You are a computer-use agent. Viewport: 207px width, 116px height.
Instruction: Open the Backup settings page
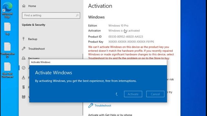coord(33,39)
